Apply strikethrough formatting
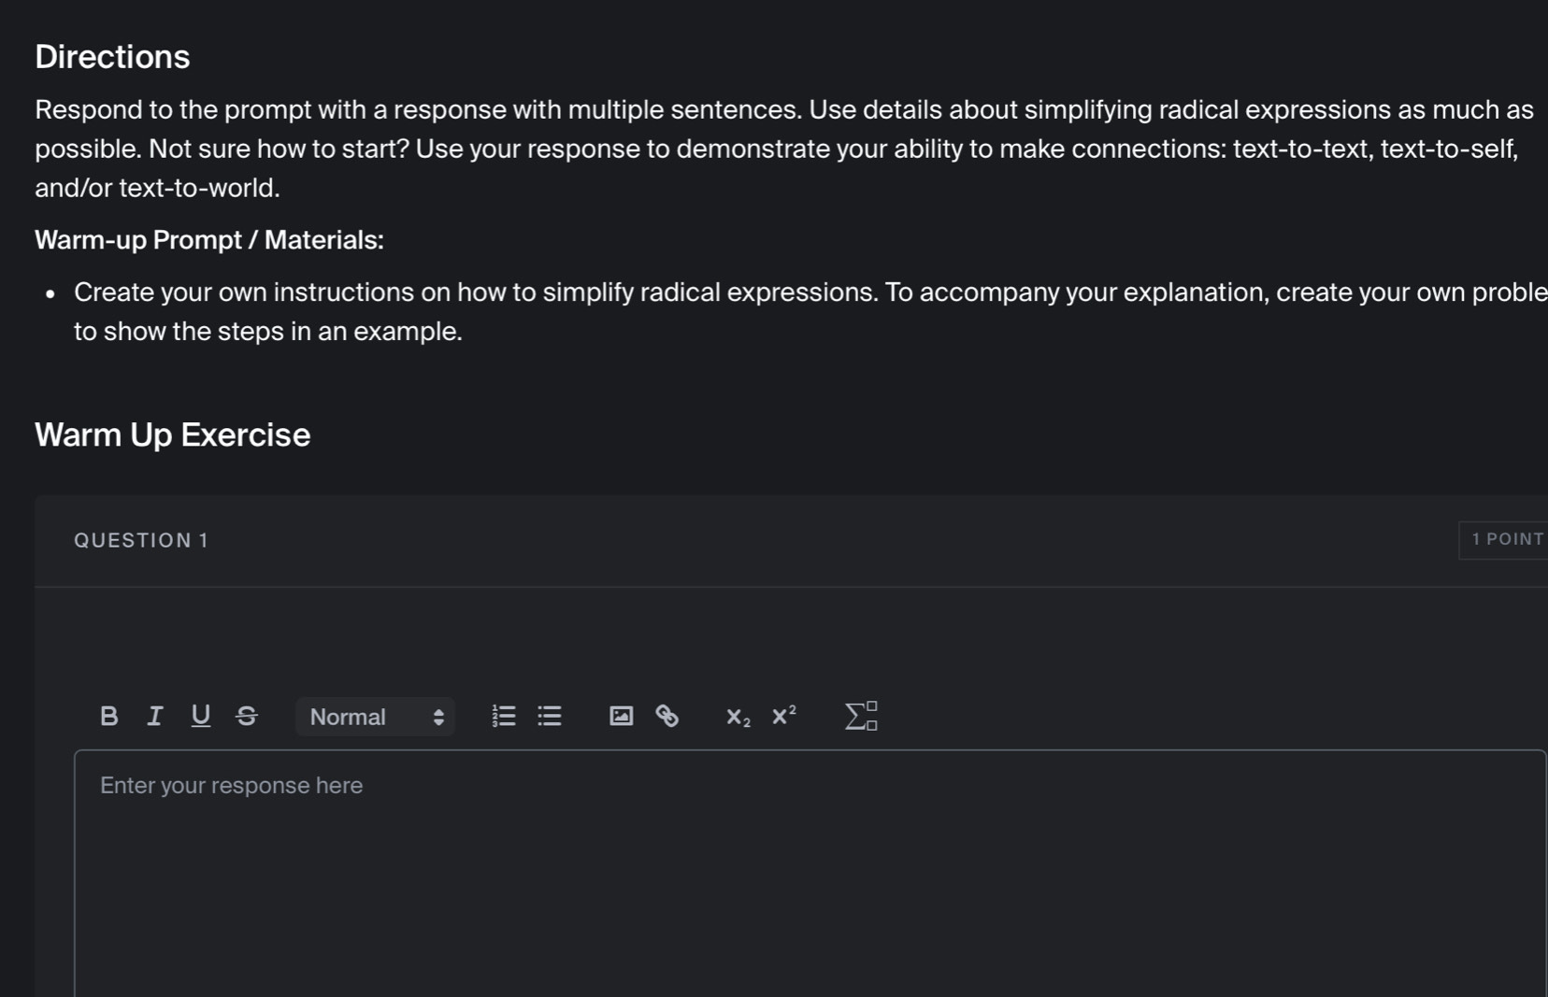Image resolution: width=1548 pixels, height=997 pixels. (247, 717)
